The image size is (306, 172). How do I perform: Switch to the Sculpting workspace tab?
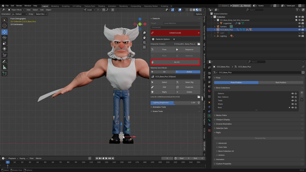(66, 6)
